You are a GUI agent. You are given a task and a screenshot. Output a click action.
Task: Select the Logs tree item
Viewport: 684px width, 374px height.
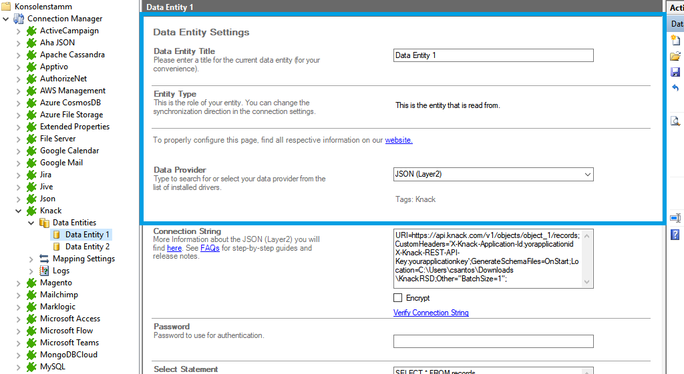61,271
